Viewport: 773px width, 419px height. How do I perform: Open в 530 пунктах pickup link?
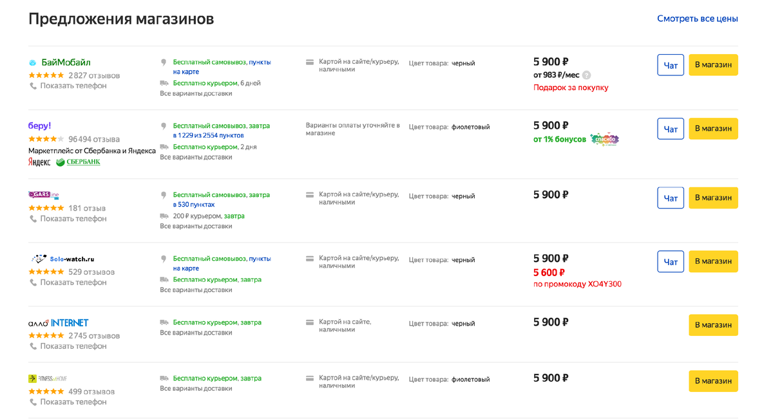[194, 205]
